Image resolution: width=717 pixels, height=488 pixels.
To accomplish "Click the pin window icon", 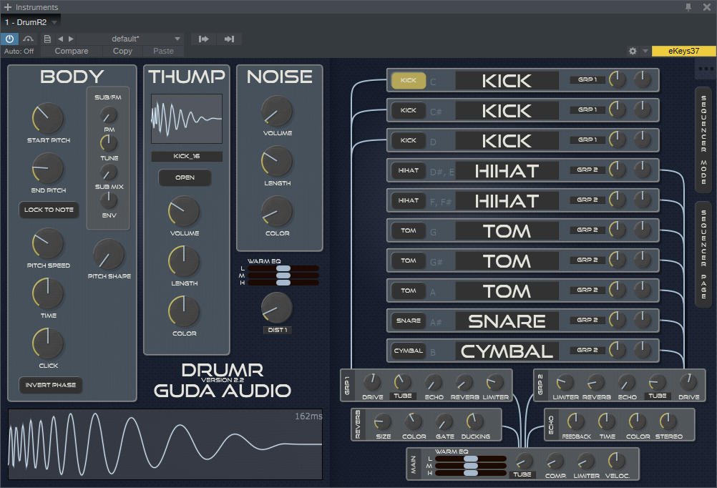I will [688, 7].
